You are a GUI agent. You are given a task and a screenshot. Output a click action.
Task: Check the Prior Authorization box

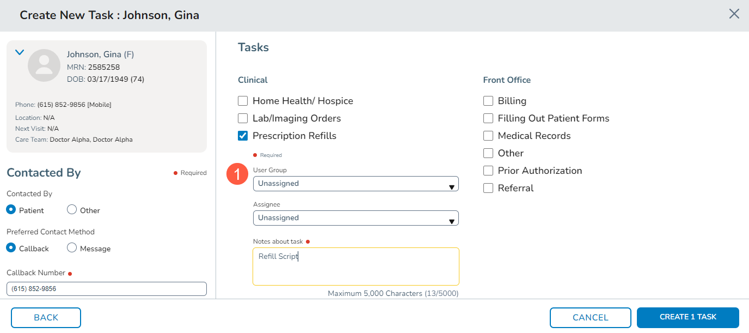tap(488, 171)
